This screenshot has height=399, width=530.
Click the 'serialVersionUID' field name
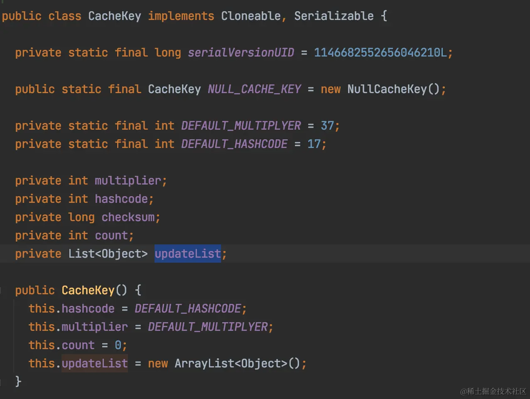241,53
